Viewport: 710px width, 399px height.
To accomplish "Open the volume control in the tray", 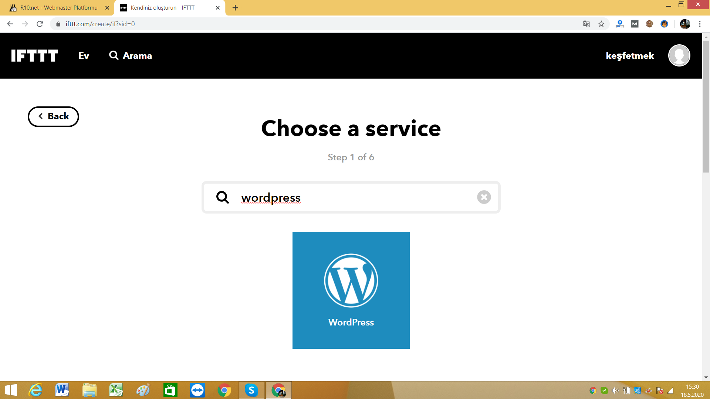I will [x=615, y=391].
